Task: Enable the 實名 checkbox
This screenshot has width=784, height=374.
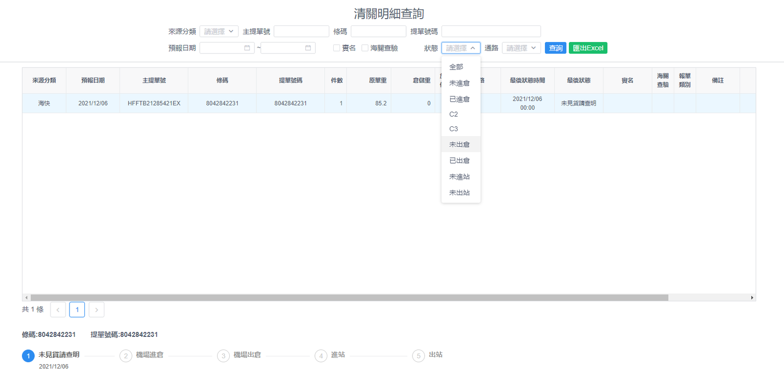Action: point(337,48)
